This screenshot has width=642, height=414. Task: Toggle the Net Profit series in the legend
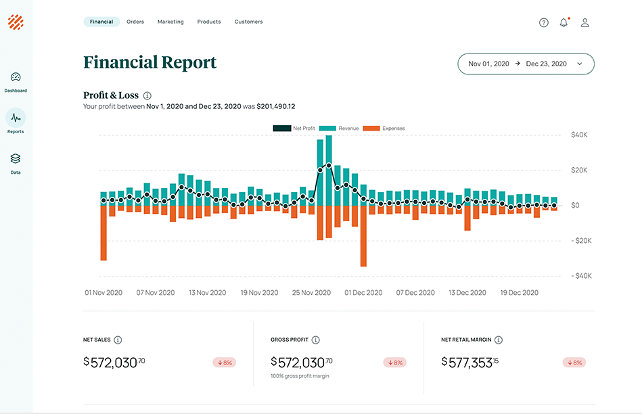[296, 128]
